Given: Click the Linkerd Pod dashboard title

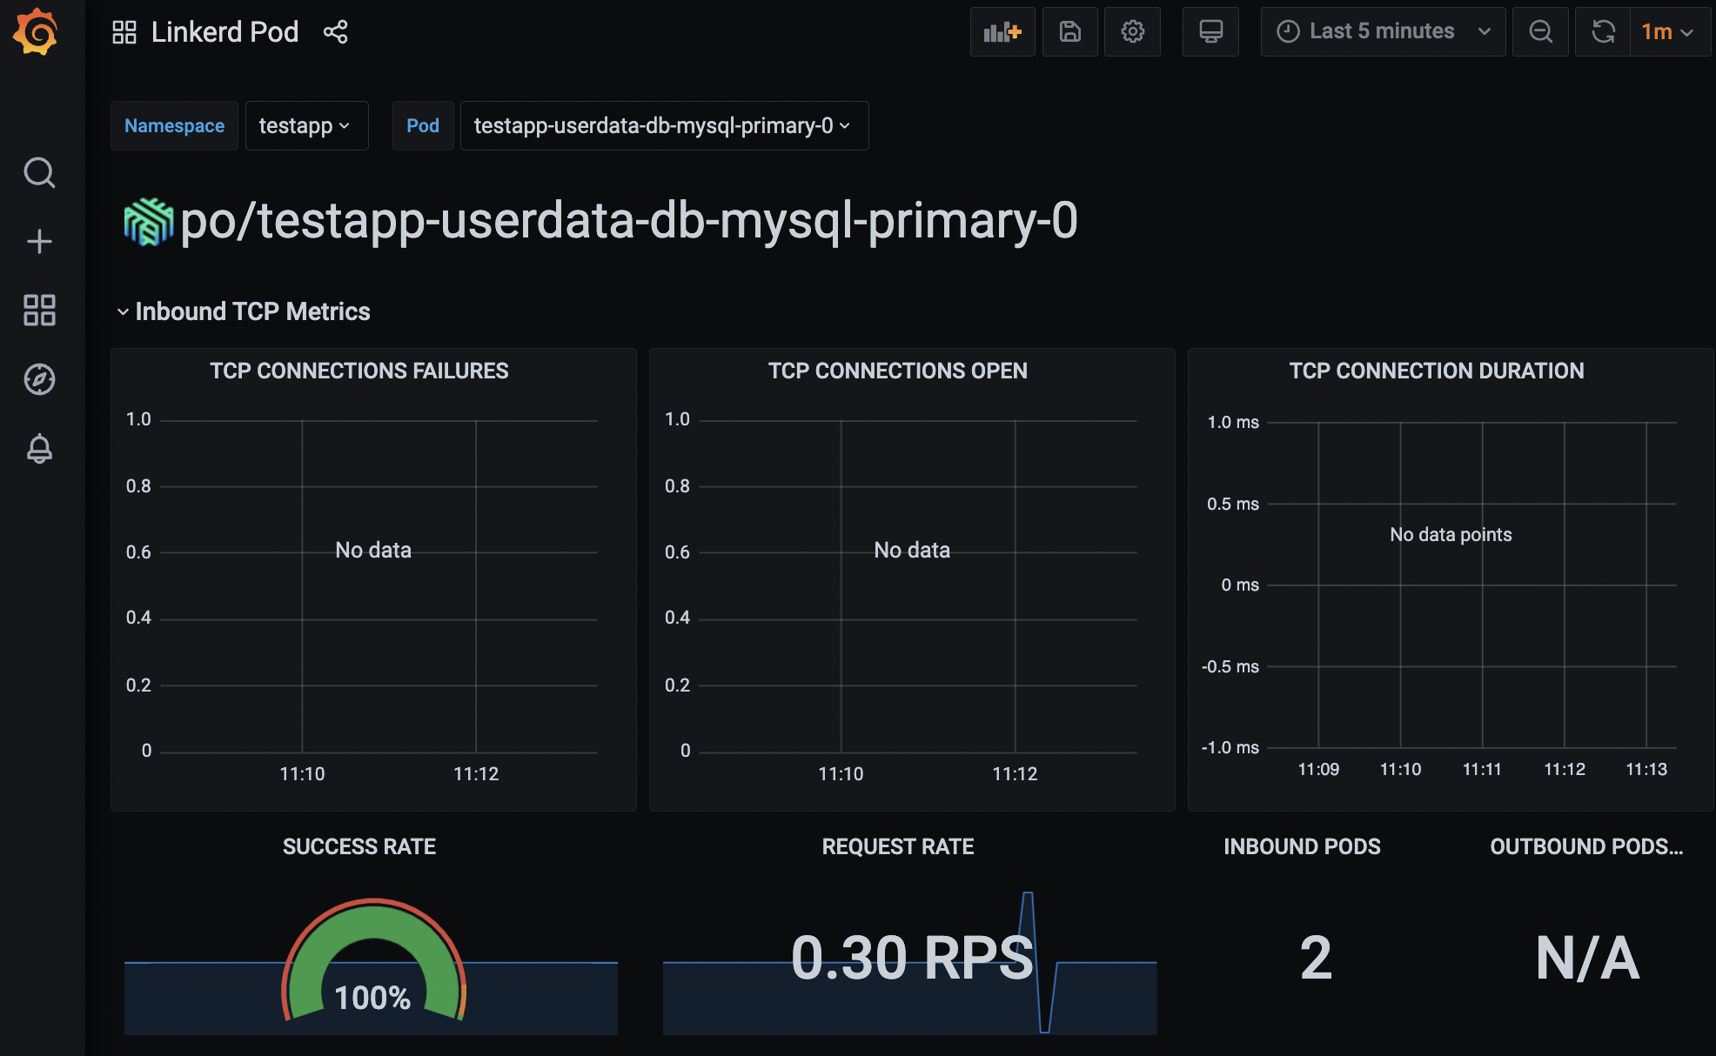Looking at the screenshot, I should pyautogui.click(x=225, y=32).
